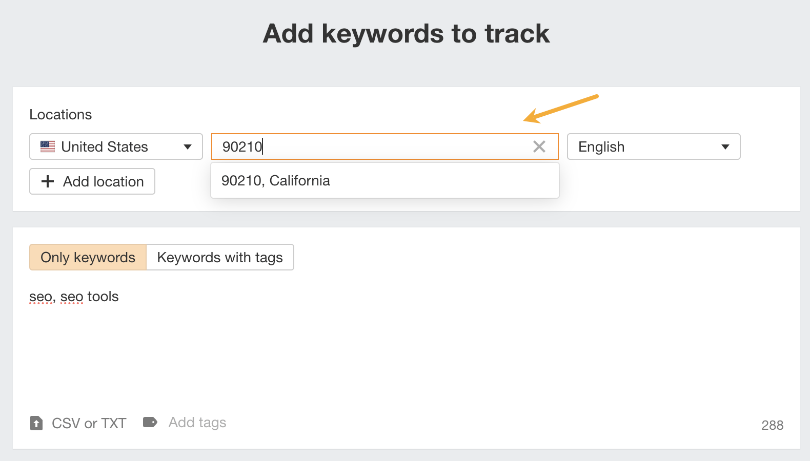
Task: Choose the 90210, California suggestion
Action: [x=276, y=181]
